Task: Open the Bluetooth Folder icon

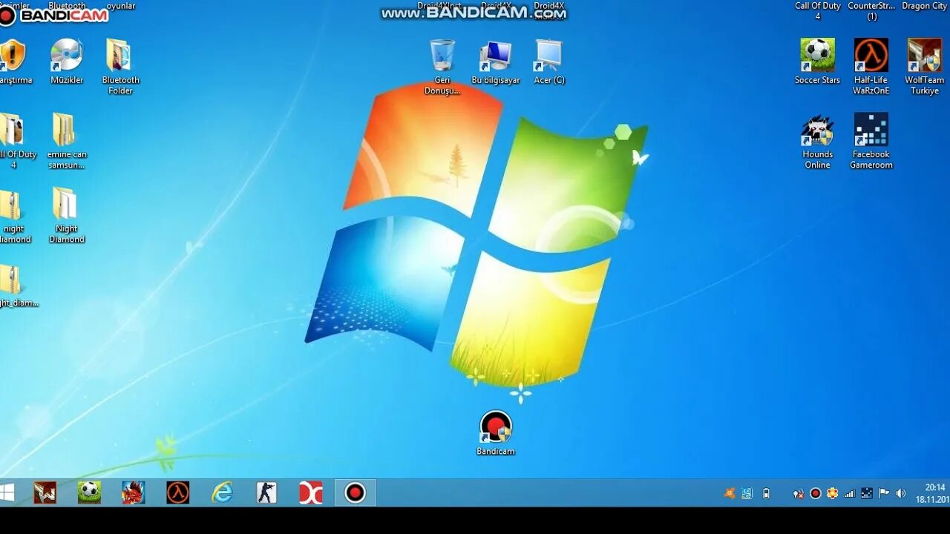Action: 121,67
